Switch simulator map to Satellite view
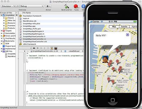This screenshot has width=142, height=109. click(x=124, y=27)
